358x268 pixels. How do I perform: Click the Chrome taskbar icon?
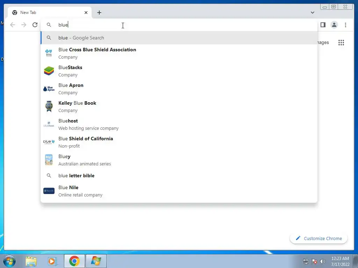click(74, 261)
